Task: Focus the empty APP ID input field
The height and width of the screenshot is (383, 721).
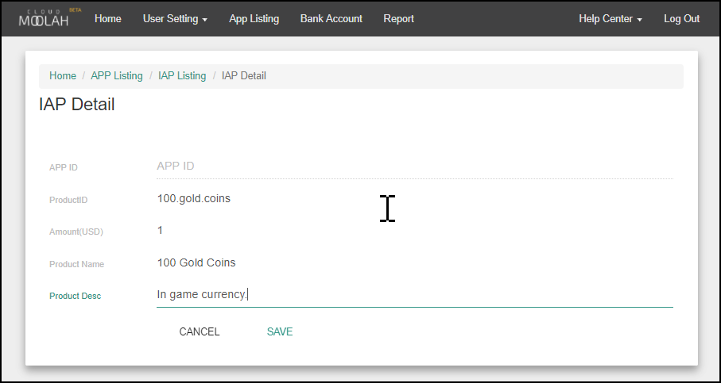Action: coord(413,166)
